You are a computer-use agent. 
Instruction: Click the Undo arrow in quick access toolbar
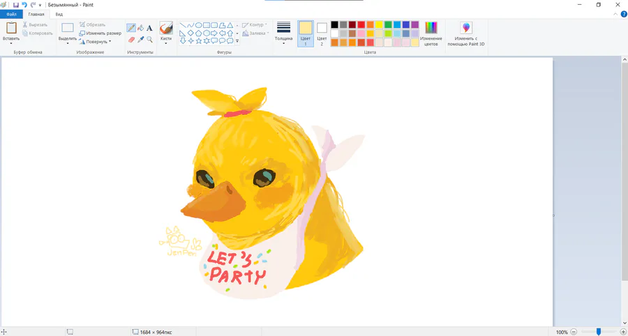24,5
